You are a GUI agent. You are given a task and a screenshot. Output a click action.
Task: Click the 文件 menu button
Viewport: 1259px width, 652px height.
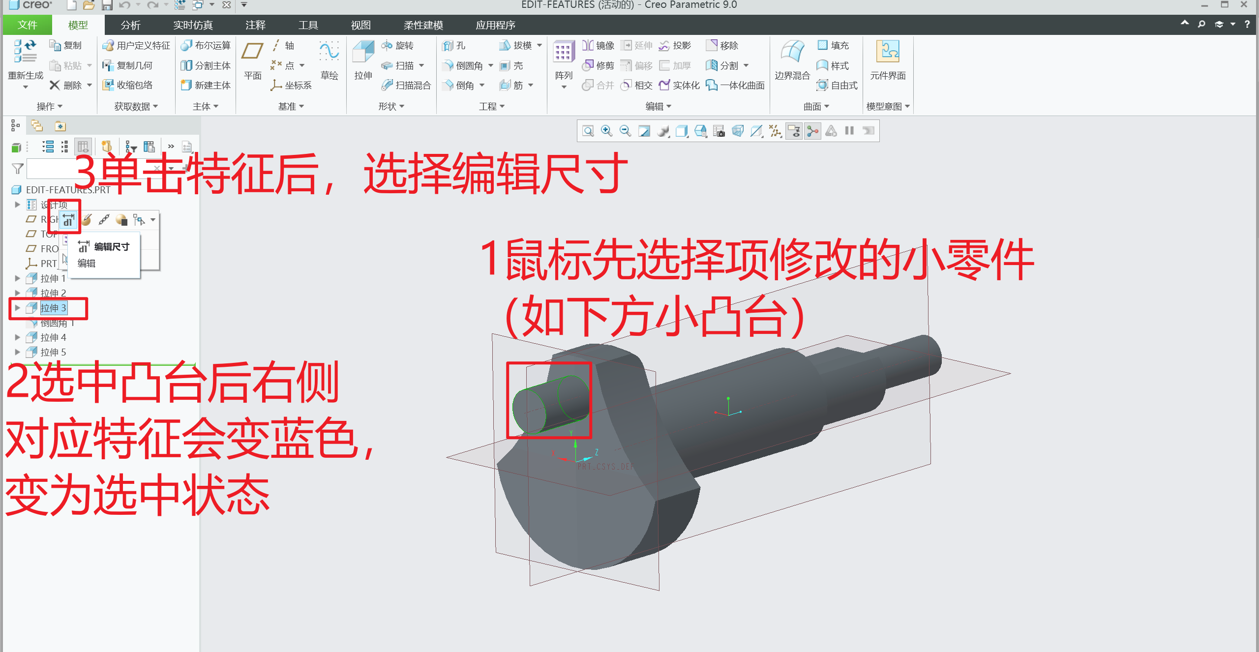[27, 25]
